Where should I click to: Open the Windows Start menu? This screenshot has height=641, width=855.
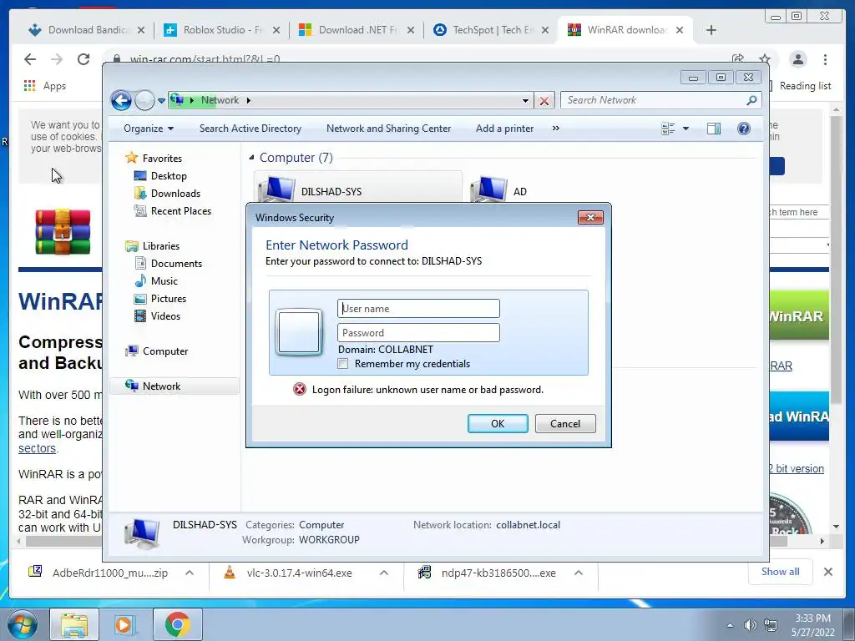pyautogui.click(x=23, y=624)
